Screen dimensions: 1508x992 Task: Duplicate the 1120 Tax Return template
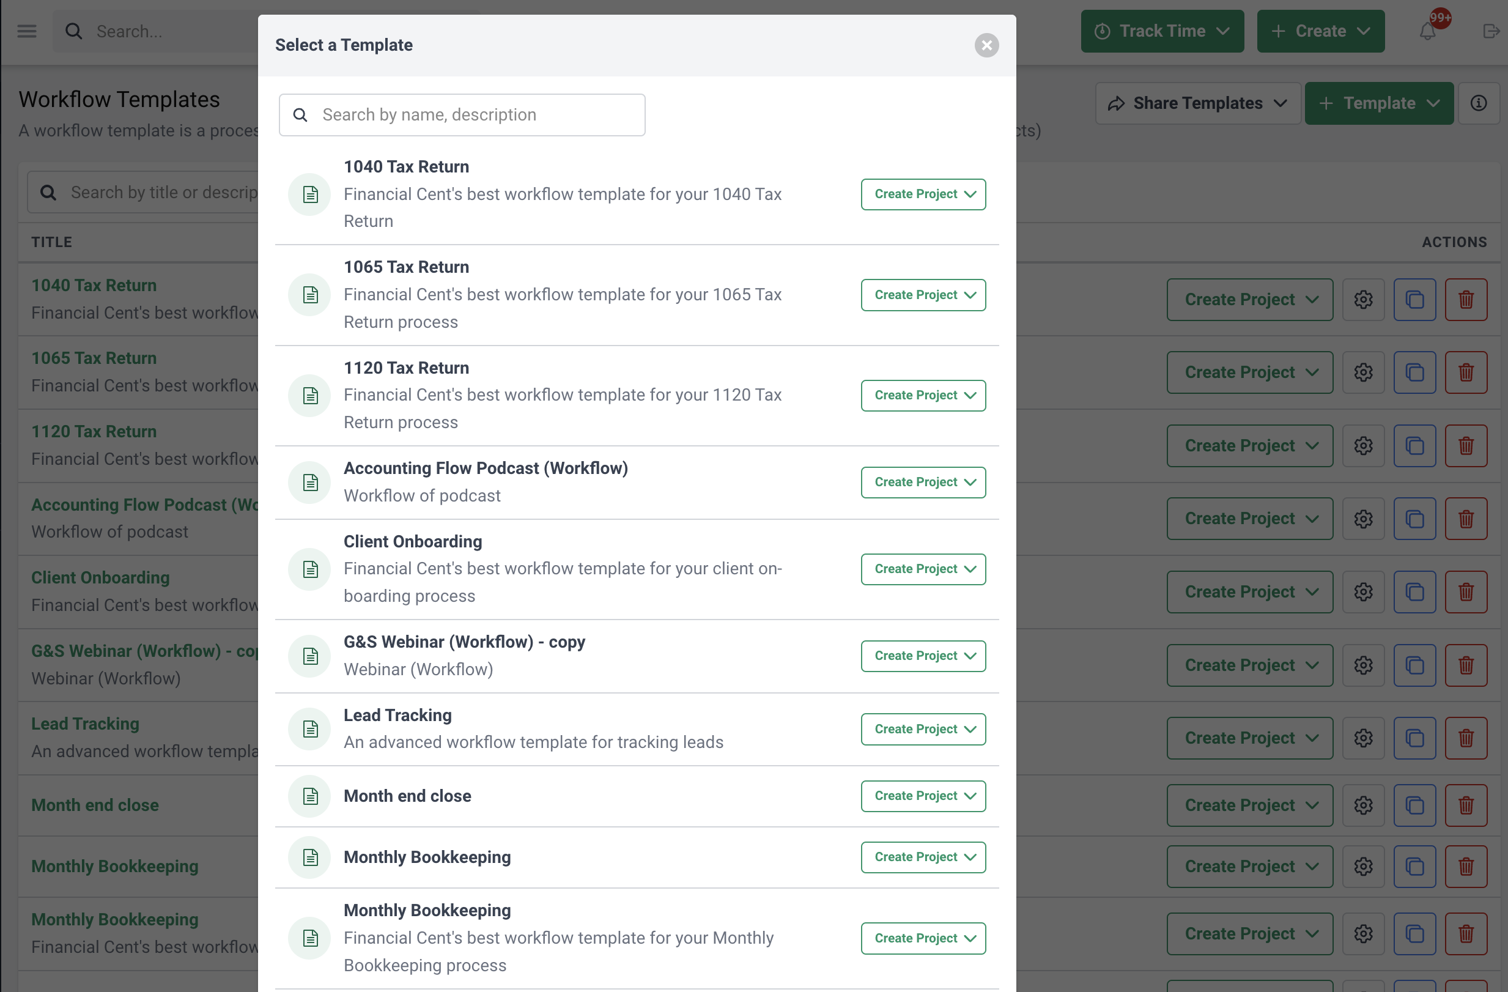point(1414,446)
